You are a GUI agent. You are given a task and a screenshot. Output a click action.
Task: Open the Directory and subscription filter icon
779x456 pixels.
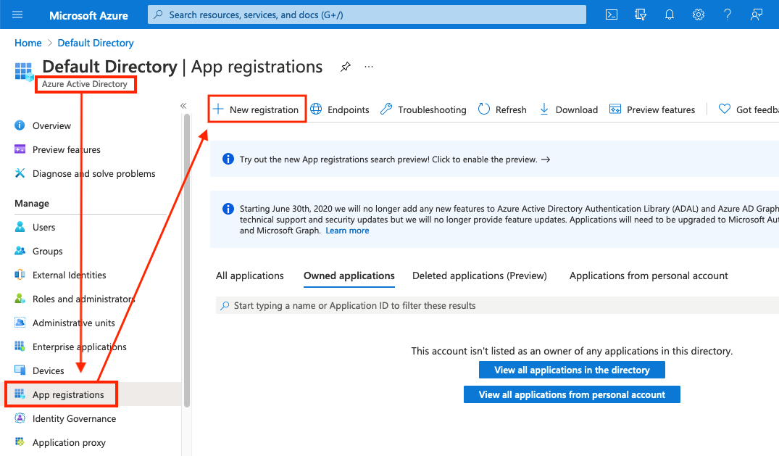pos(640,14)
